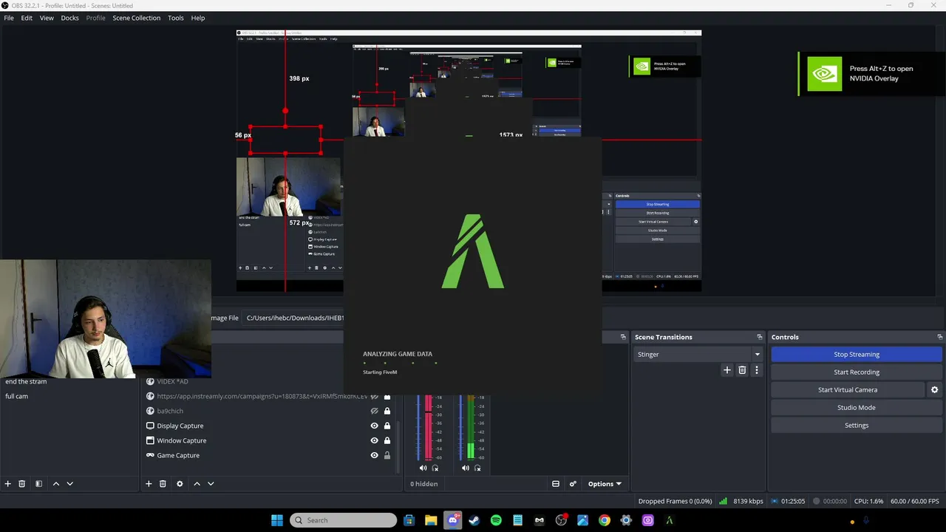The image size is (946, 532).
Task: Select the 'end the stram' scene
Action: tap(69, 381)
